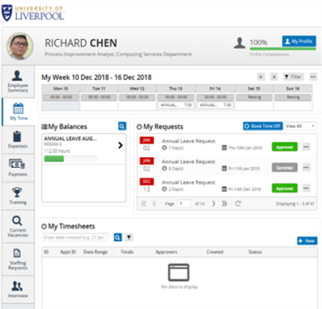This screenshot has height=309, width=322.
Task: Search balances with magnifier in My Balances
Action: pyautogui.click(x=122, y=126)
